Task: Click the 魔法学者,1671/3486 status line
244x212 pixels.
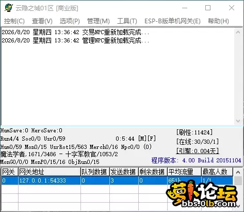Action: point(59,154)
